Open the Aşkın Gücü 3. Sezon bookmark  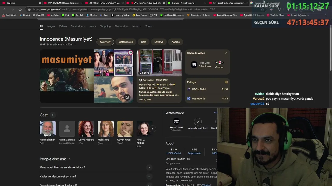tap(252, 15)
